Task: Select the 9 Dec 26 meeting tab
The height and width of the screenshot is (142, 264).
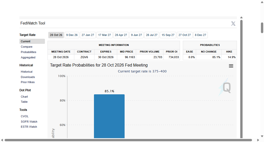Action: pos(72,35)
